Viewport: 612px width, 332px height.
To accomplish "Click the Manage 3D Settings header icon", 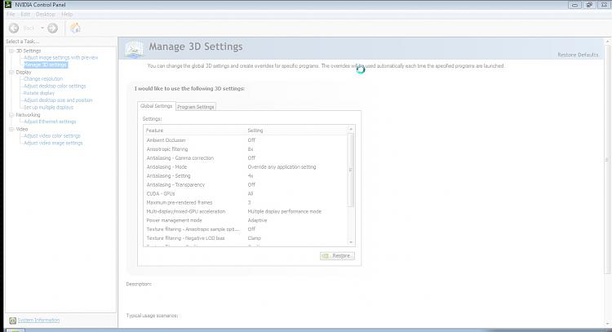I will coord(134,50).
